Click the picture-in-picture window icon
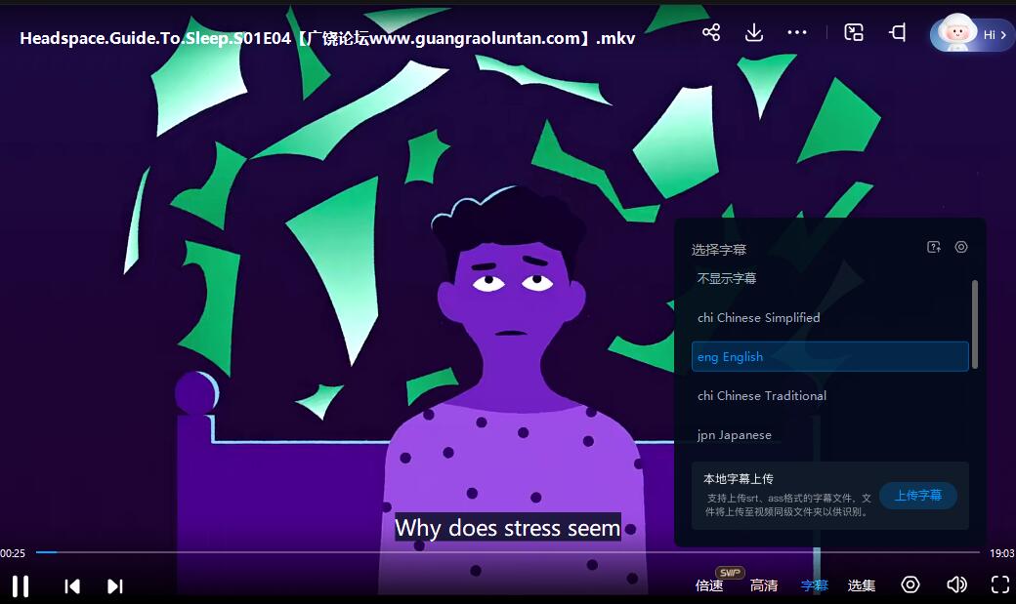This screenshot has height=604, width=1016. (x=854, y=32)
